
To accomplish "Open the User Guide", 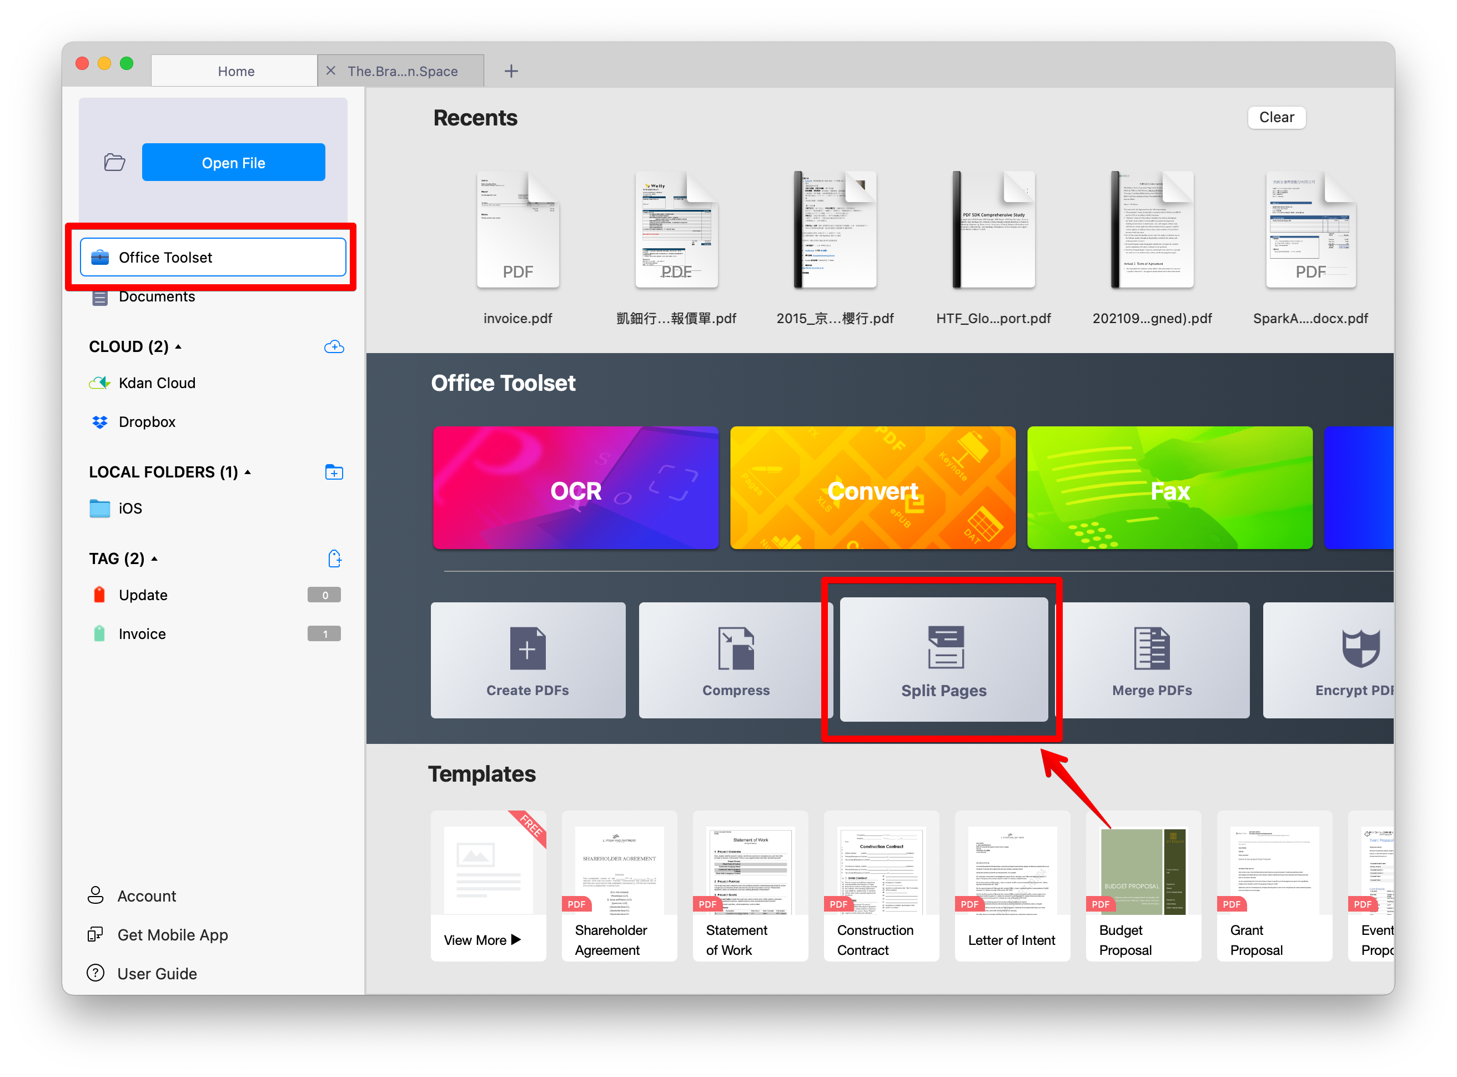I will (142, 974).
